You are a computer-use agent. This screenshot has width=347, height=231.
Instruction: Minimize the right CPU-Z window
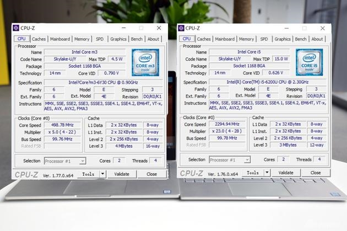click(286, 28)
